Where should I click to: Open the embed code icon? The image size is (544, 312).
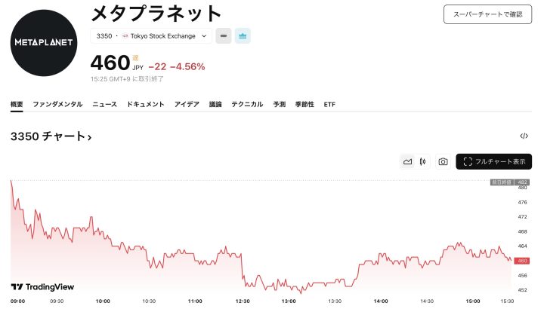pos(524,136)
